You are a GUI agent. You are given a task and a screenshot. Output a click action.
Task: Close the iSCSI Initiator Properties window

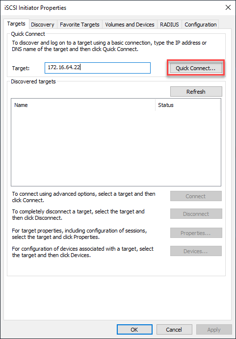(228, 7)
